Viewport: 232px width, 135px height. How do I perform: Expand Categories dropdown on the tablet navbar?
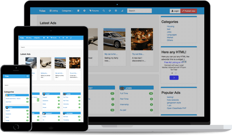click(37, 38)
